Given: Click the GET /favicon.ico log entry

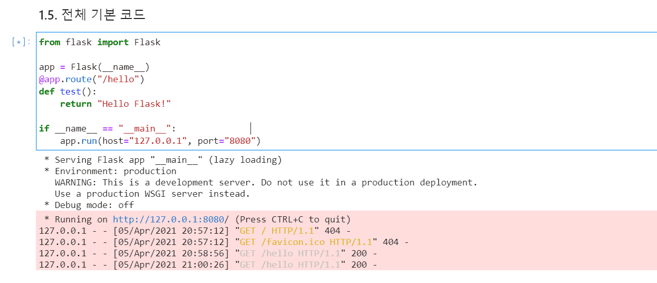Looking at the screenshot, I should tap(224, 242).
